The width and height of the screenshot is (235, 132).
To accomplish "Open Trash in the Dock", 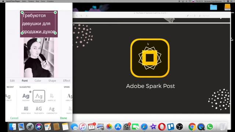I will tap(223, 127).
